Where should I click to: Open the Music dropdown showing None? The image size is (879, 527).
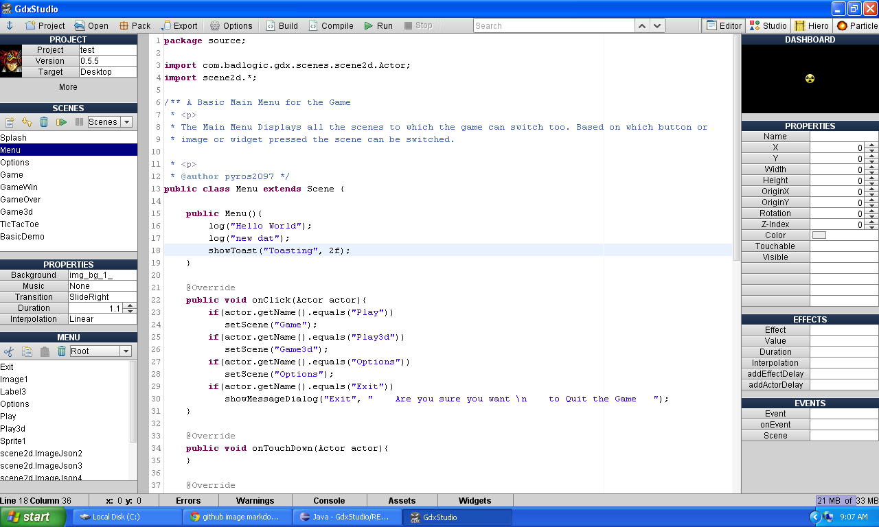(x=102, y=286)
